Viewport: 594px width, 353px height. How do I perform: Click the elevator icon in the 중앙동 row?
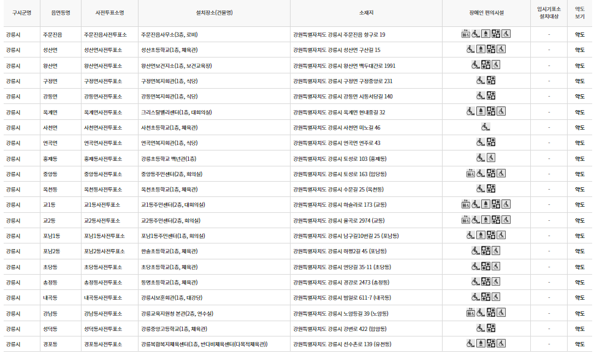pyautogui.click(x=471, y=175)
